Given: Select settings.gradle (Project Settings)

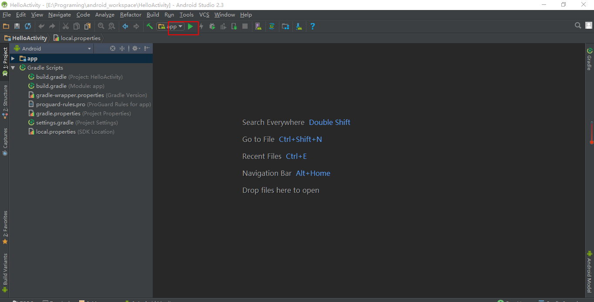Looking at the screenshot, I should 73,122.
